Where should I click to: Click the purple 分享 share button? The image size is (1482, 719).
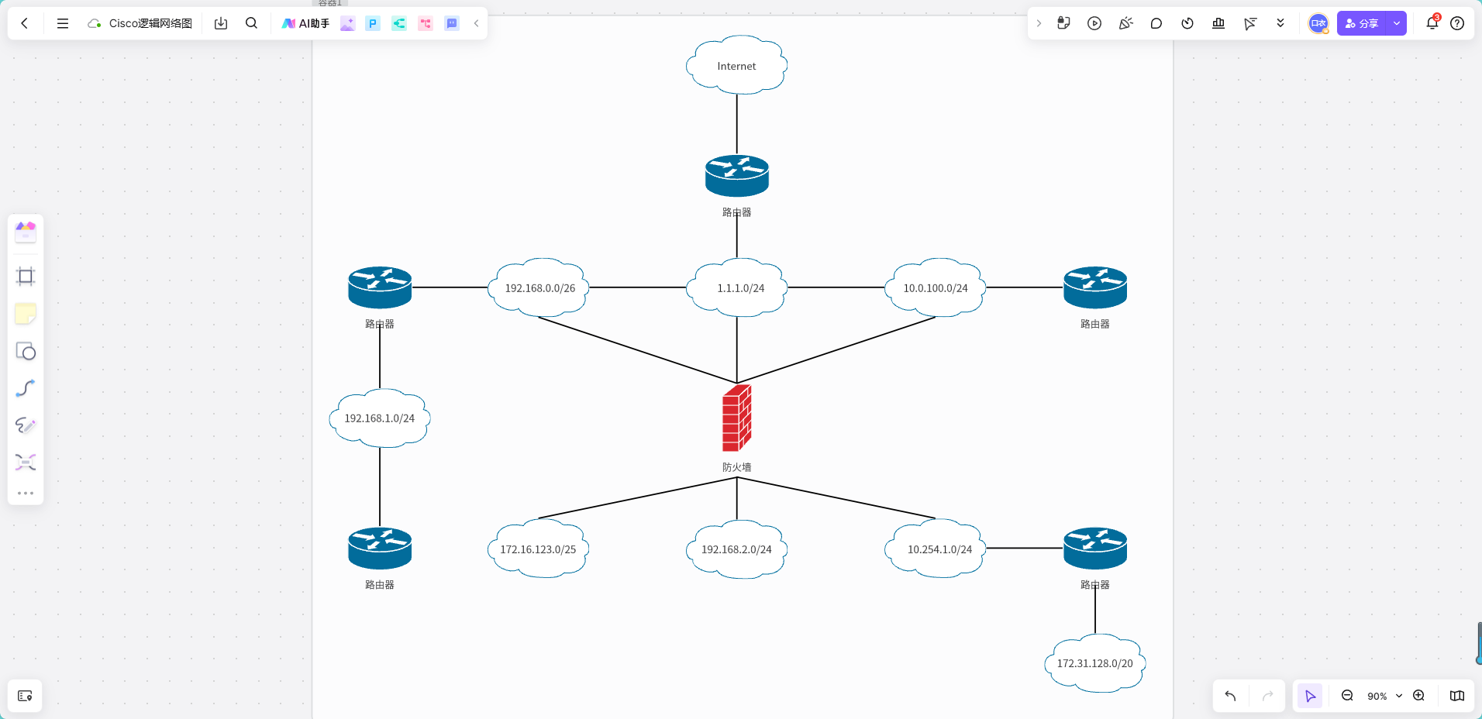click(x=1362, y=23)
